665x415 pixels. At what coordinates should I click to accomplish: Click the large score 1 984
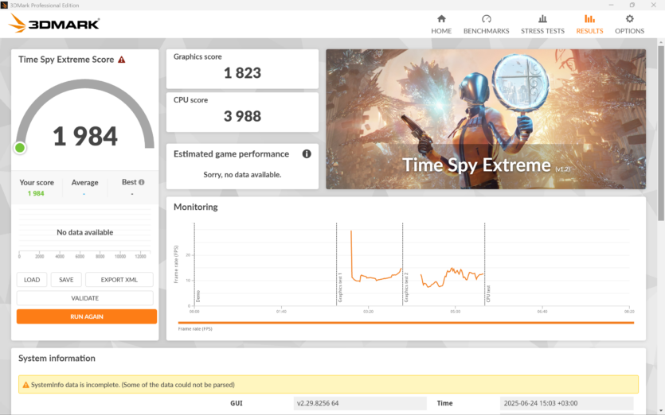point(85,137)
